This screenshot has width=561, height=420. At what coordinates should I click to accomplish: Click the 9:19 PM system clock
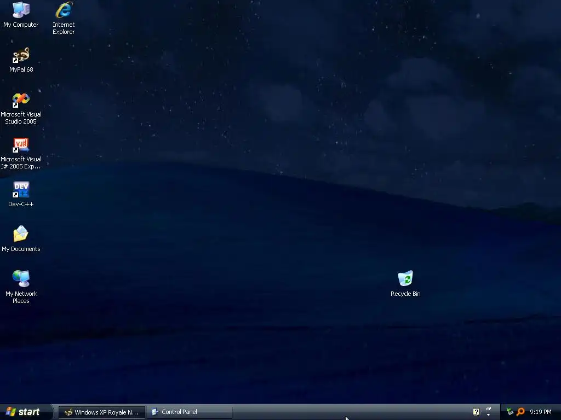[540, 412]
